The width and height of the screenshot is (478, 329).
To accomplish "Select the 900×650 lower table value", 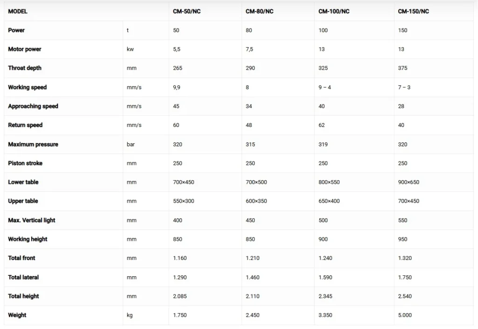I will (408, 182).
